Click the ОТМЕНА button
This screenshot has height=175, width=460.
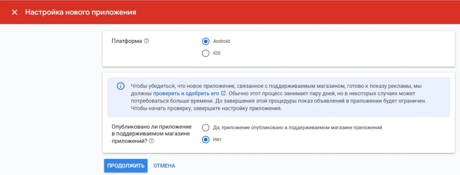tap(164, 166)
